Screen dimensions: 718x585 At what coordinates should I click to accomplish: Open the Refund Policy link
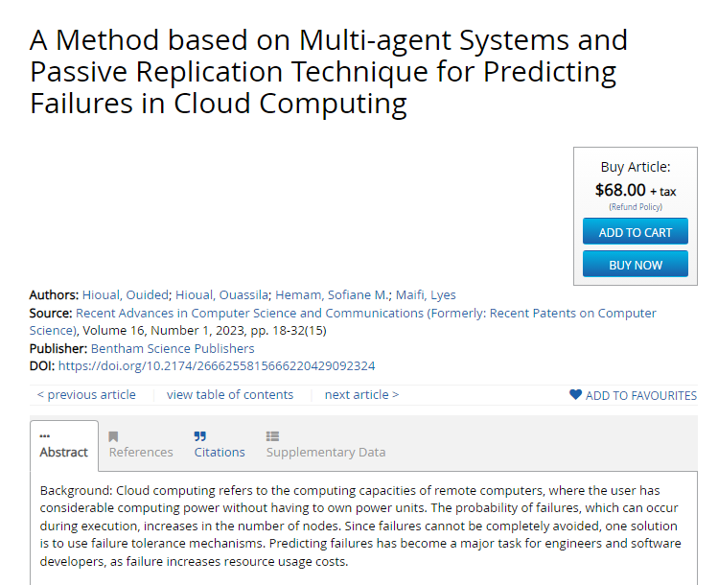pos(636,207)
